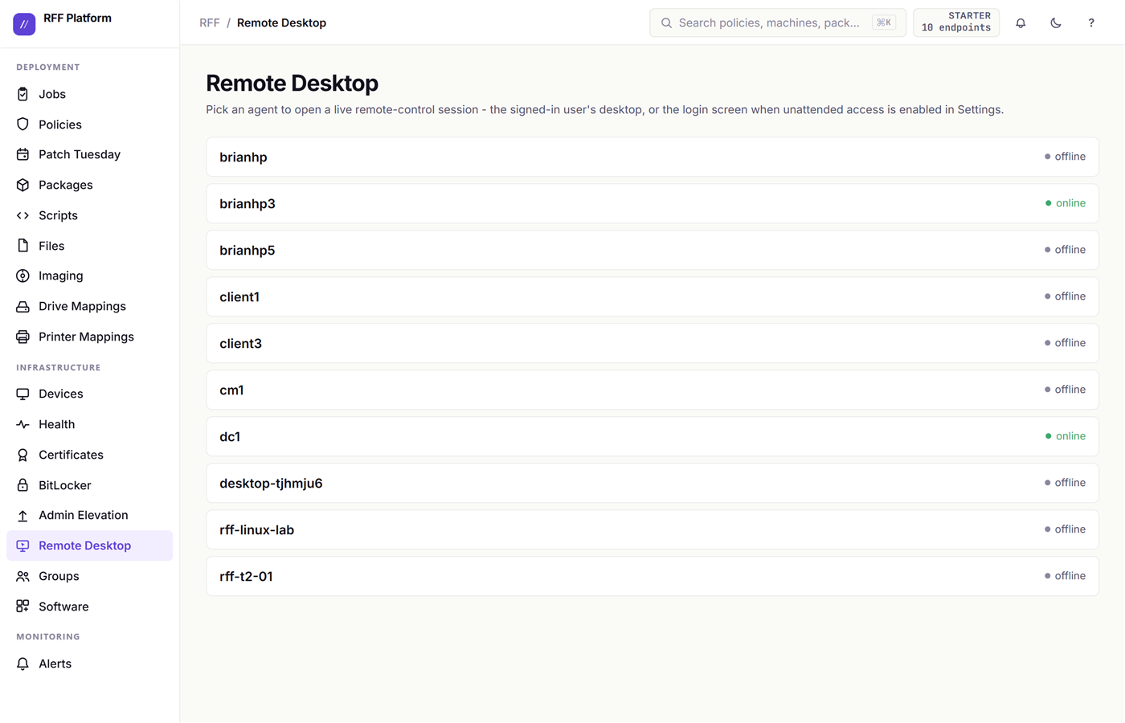Open the Software sidebar item

(x=89, y=607)
